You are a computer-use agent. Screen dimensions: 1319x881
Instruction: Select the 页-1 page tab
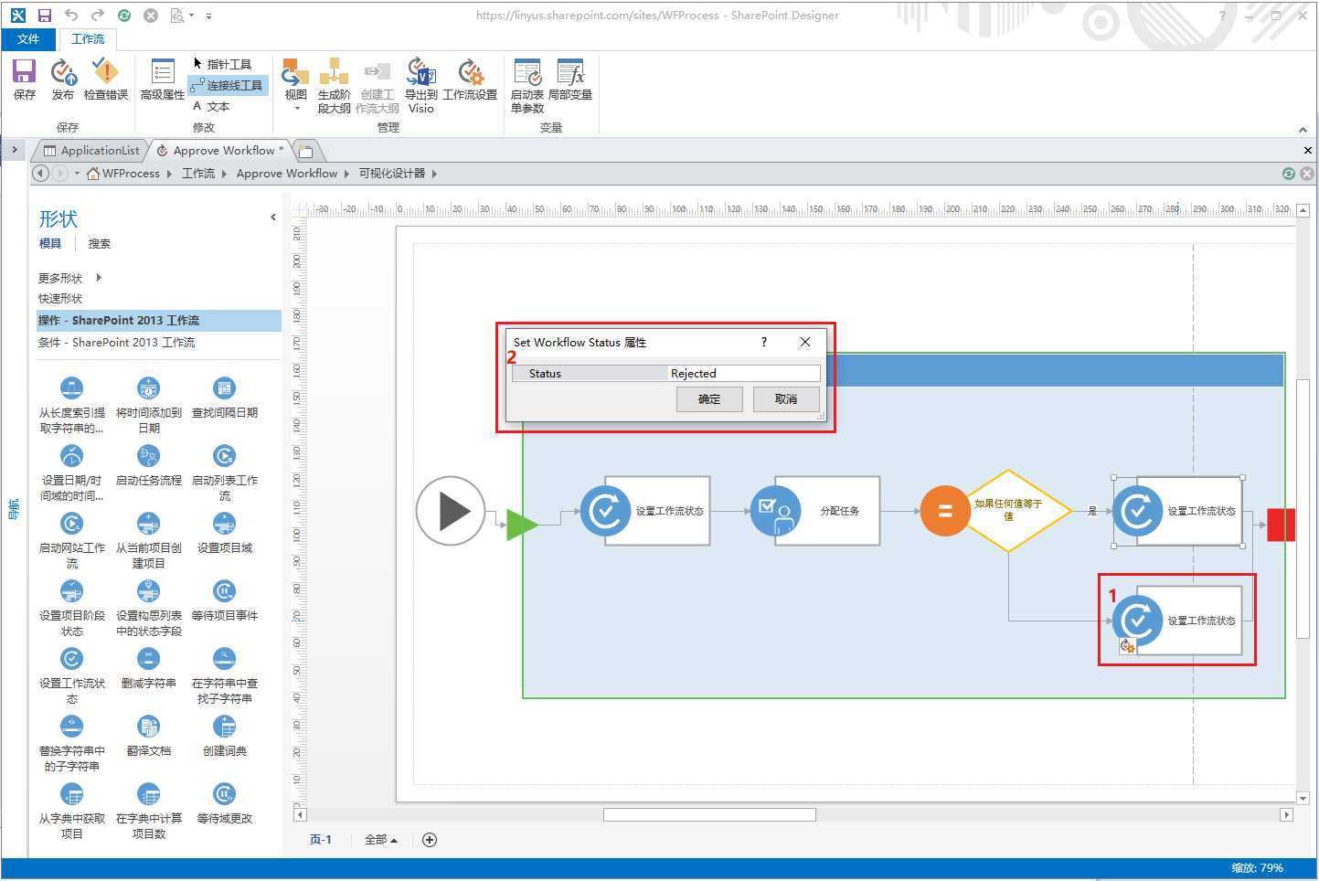[321, 840]
